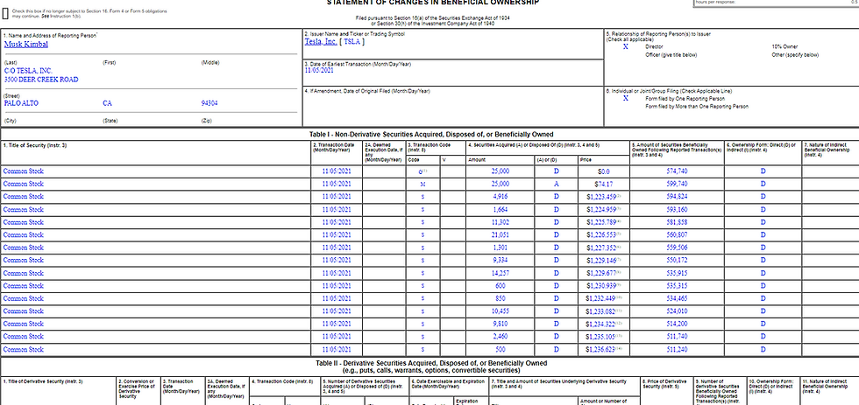Click the 511,240 beneficially owned value
The height and width of the screenshot is (405, 859).
[677, 349]
